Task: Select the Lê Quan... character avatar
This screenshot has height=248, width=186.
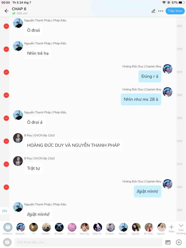Action: (x=110, y=229)
